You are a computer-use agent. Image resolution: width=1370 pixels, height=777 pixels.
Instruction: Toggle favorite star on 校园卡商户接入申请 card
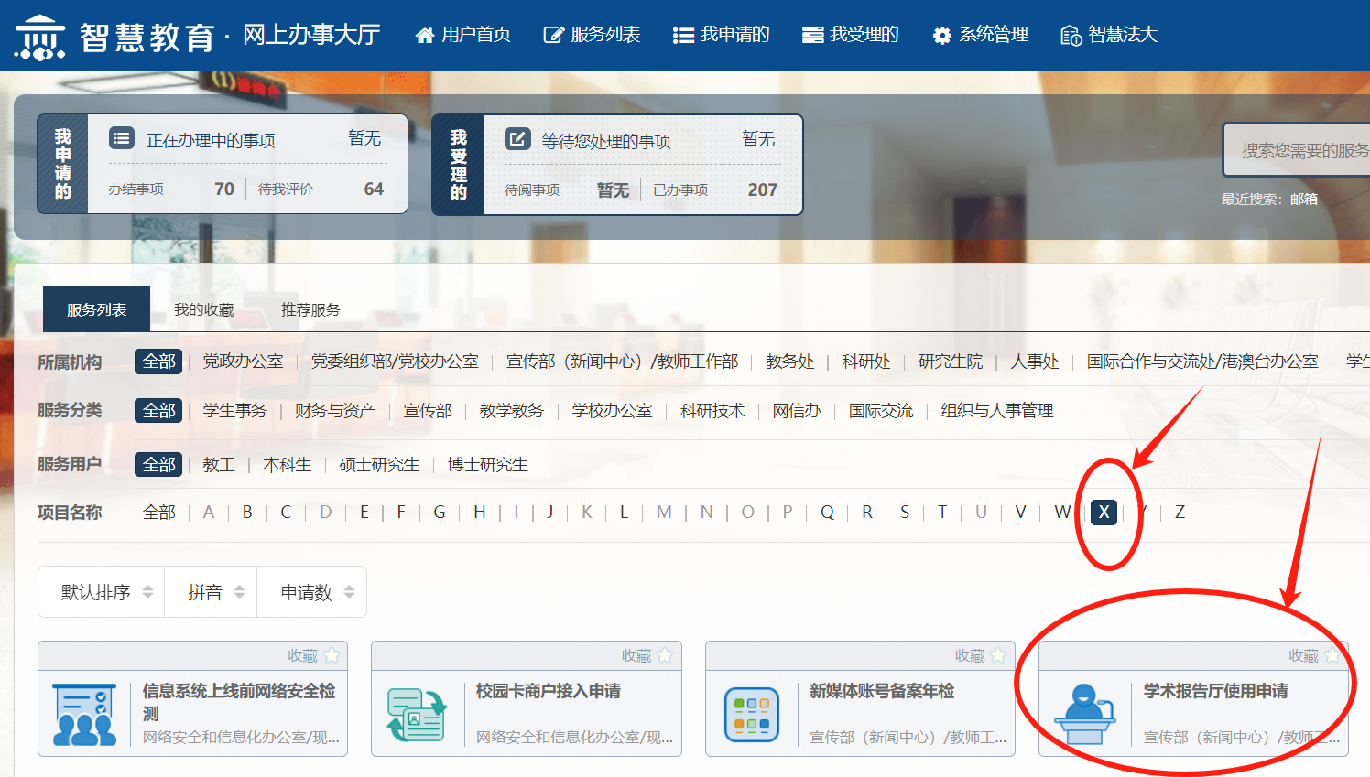click(665, 655)
